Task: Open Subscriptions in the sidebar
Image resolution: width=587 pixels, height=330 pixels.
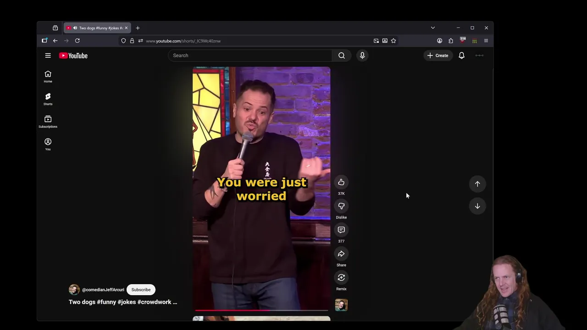Action: (48, 121)
